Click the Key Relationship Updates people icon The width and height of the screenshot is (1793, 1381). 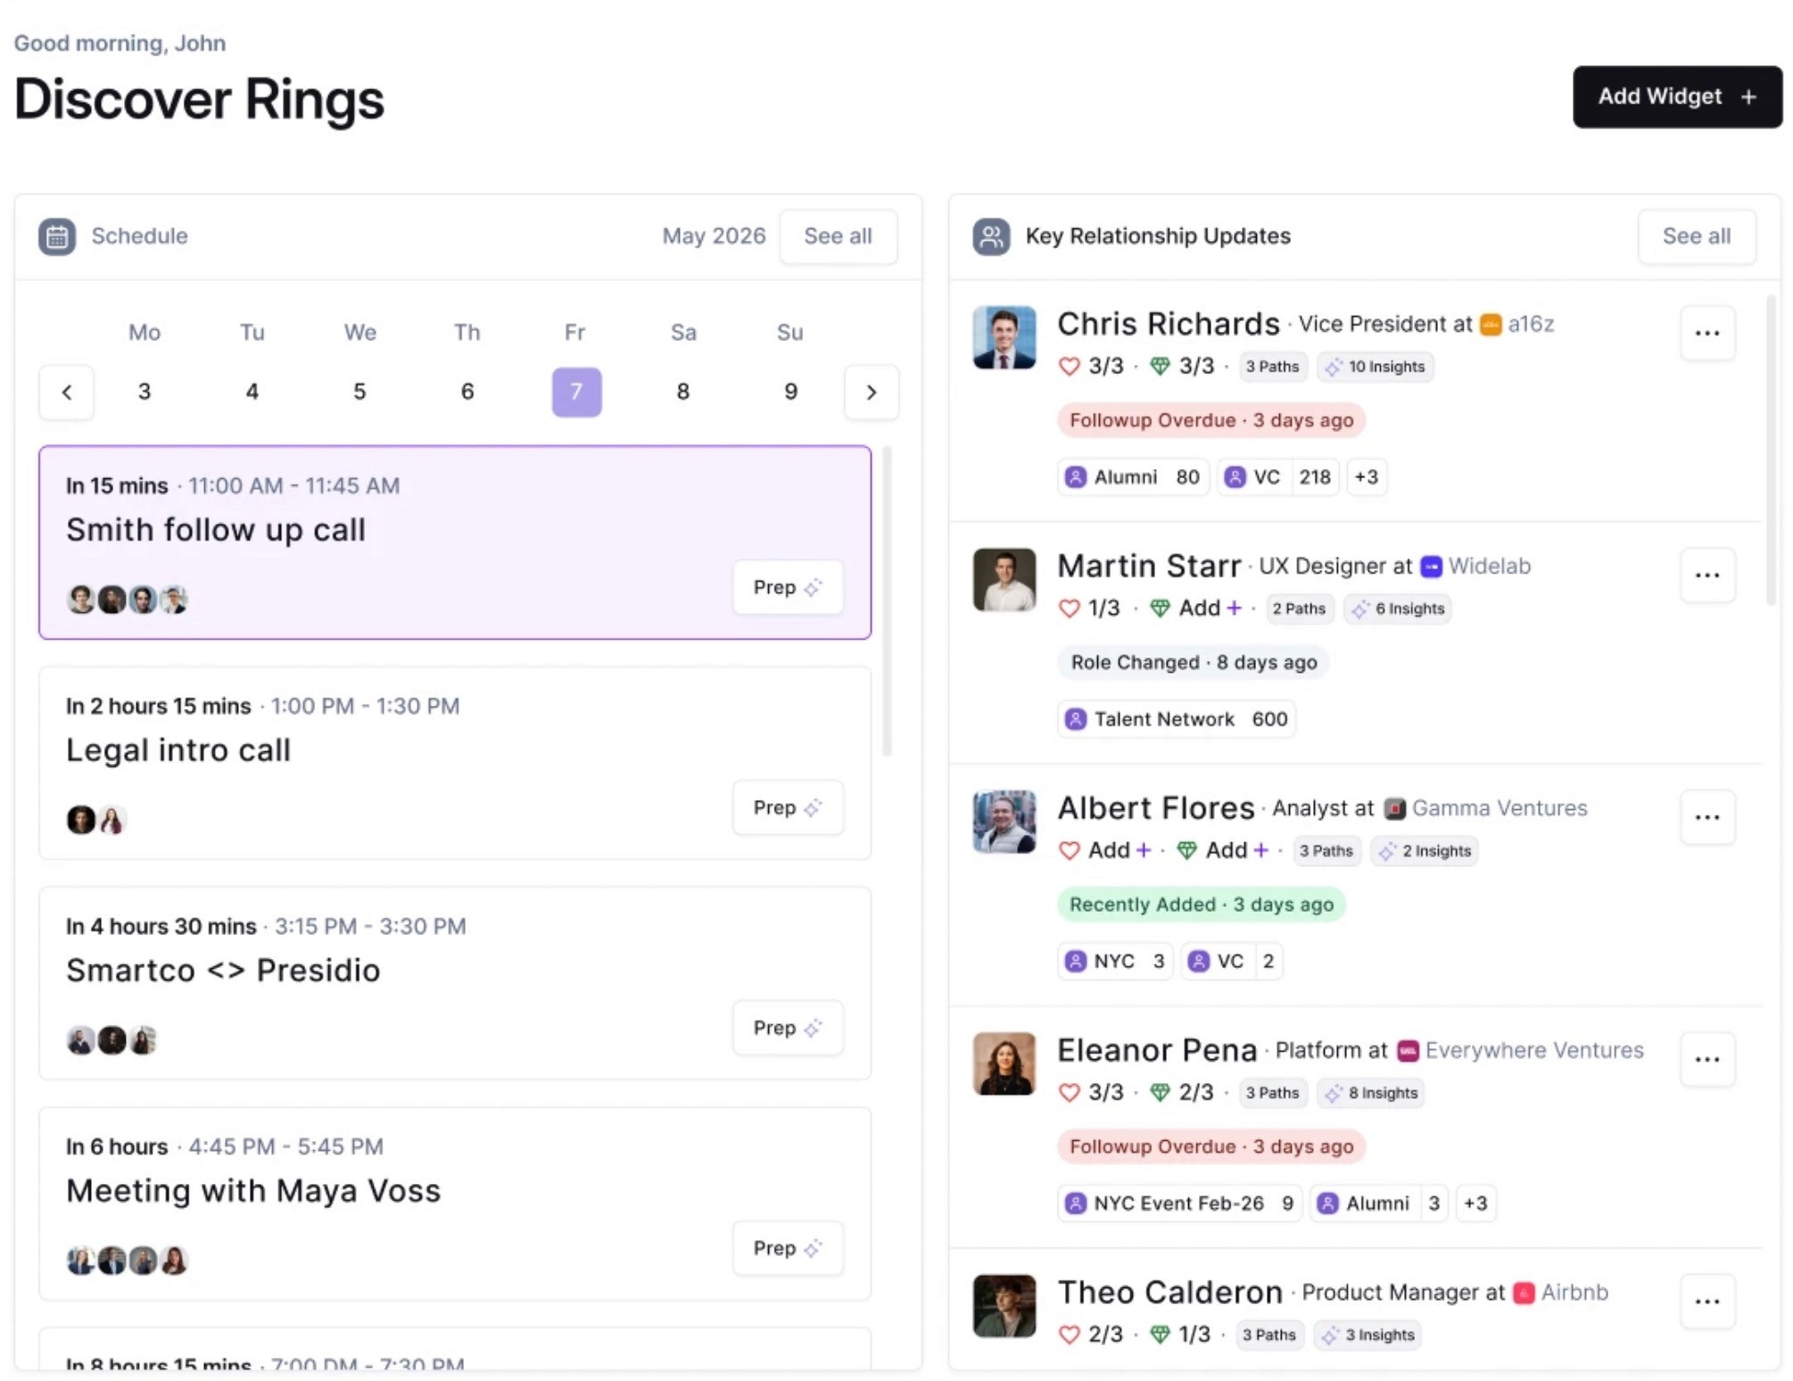991,236
